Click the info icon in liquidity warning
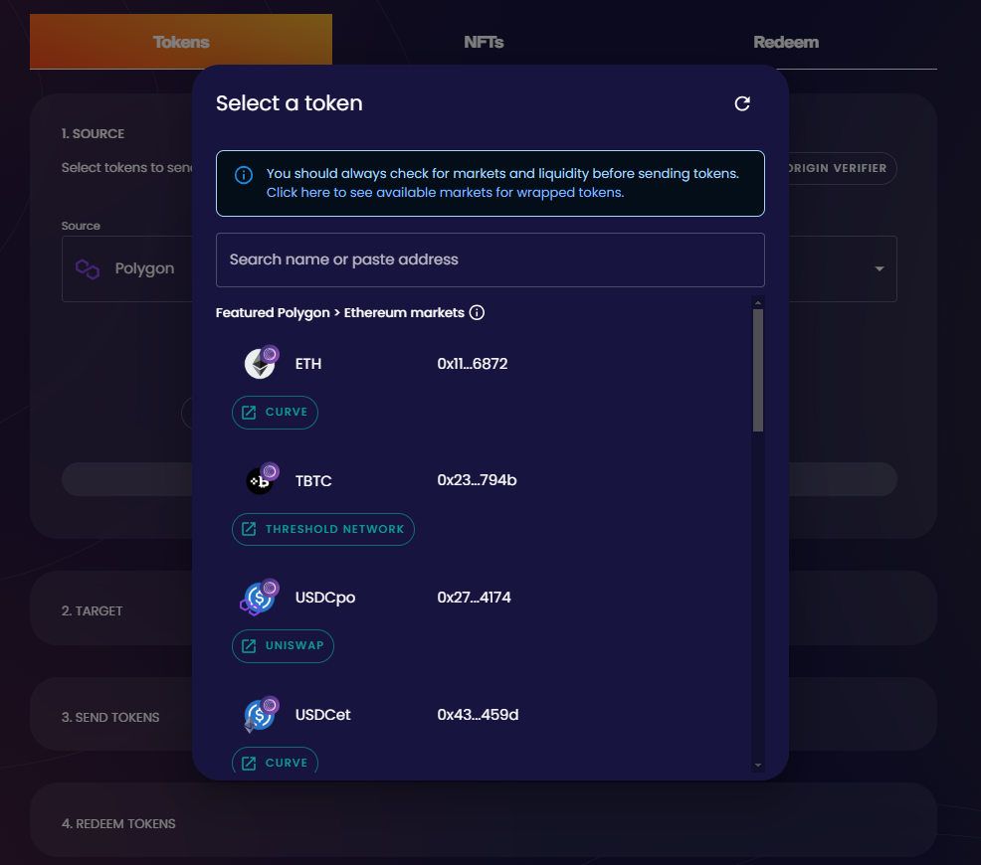981x865 pixels. tap(244, 175)
